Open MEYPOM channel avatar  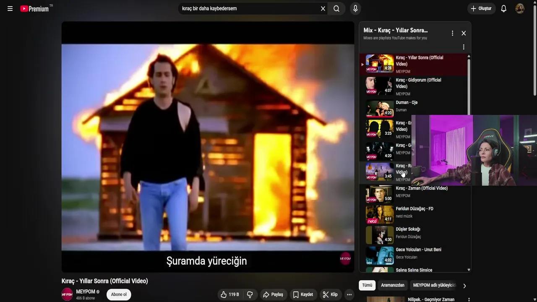[x=67, y=294]
